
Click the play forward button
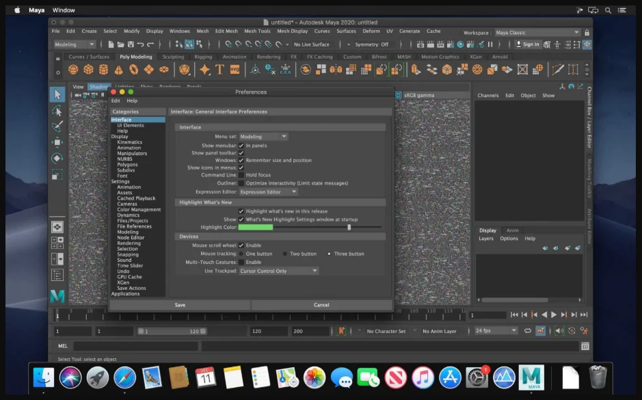pos(554,315)
